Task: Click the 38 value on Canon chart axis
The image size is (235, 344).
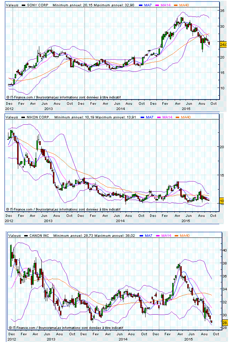Action: 225,263
